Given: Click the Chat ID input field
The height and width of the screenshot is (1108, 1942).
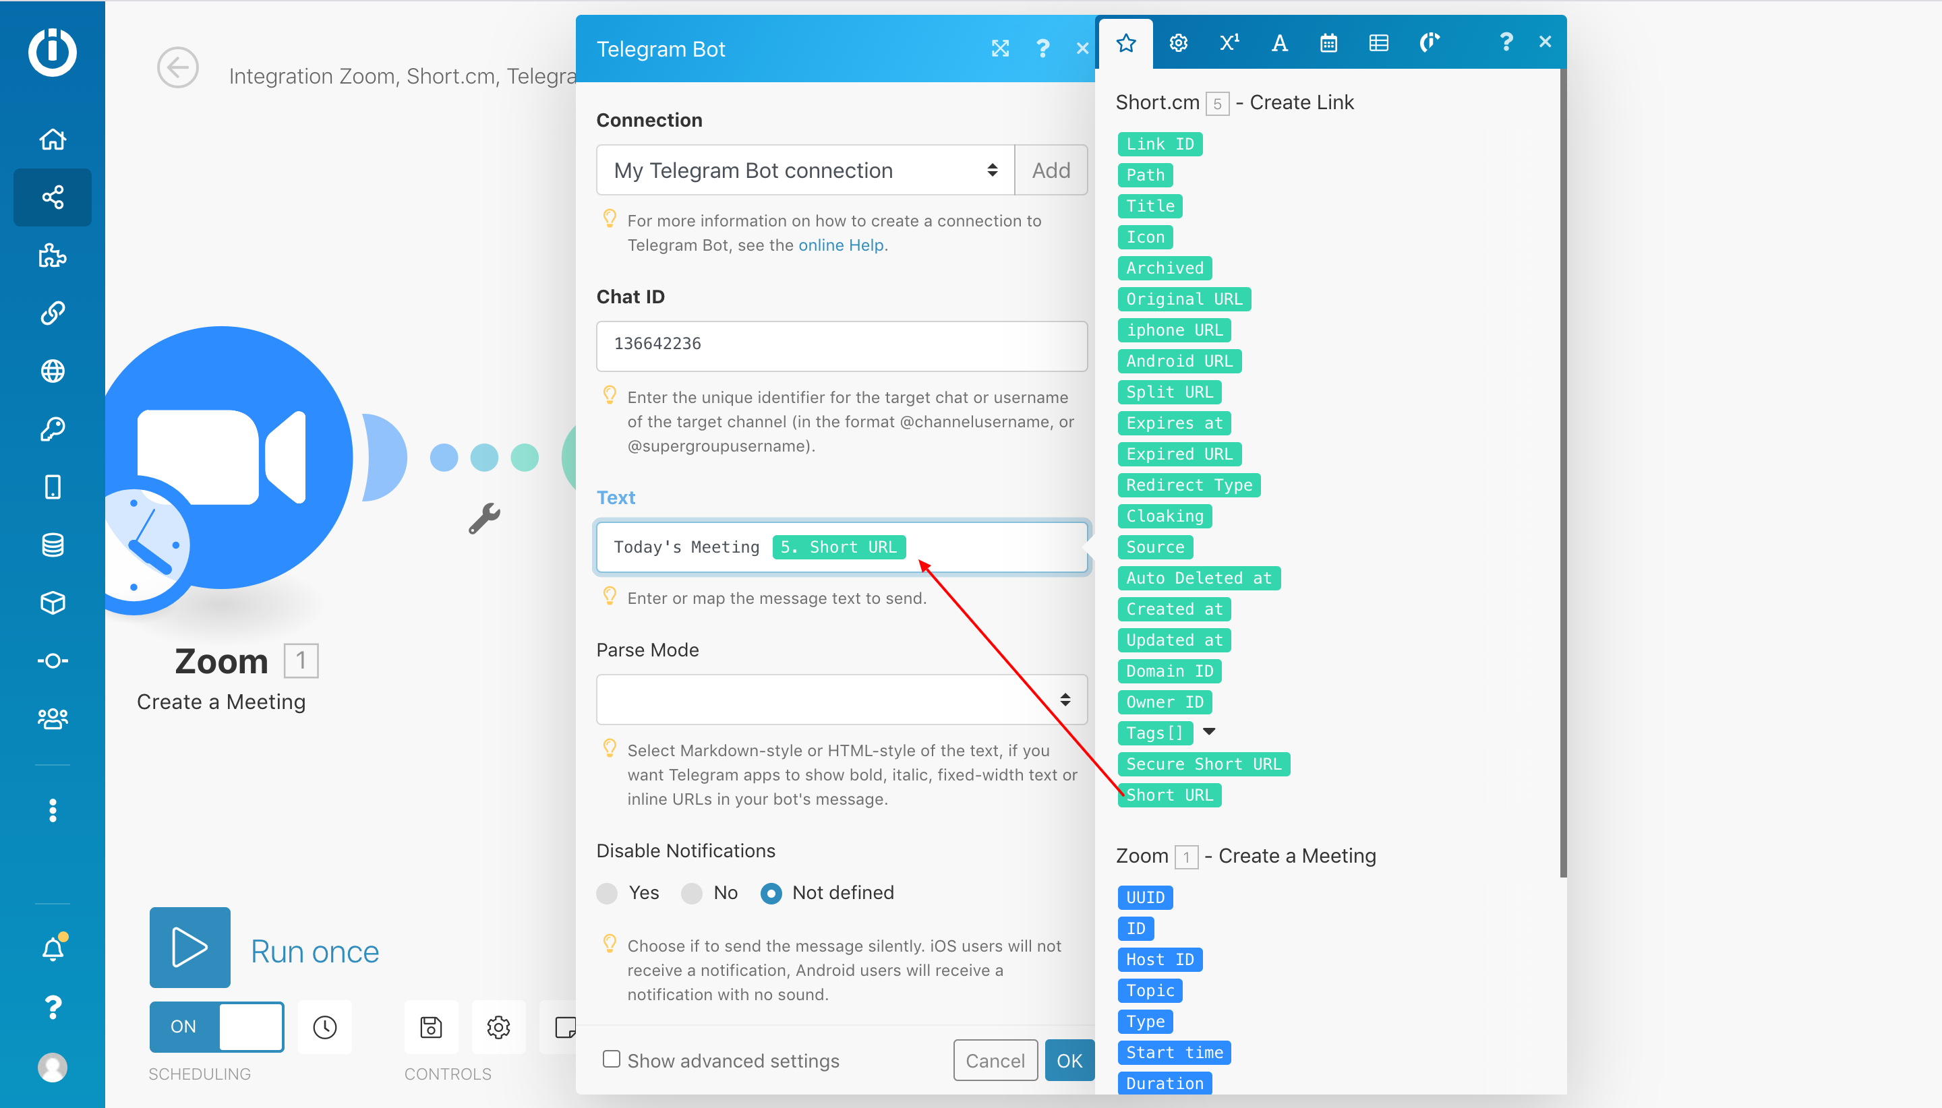Looking at the screenshot, I should click(x=842, y=344).
